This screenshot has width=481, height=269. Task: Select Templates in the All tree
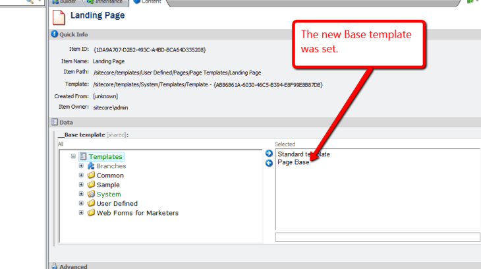pos(105,157)
